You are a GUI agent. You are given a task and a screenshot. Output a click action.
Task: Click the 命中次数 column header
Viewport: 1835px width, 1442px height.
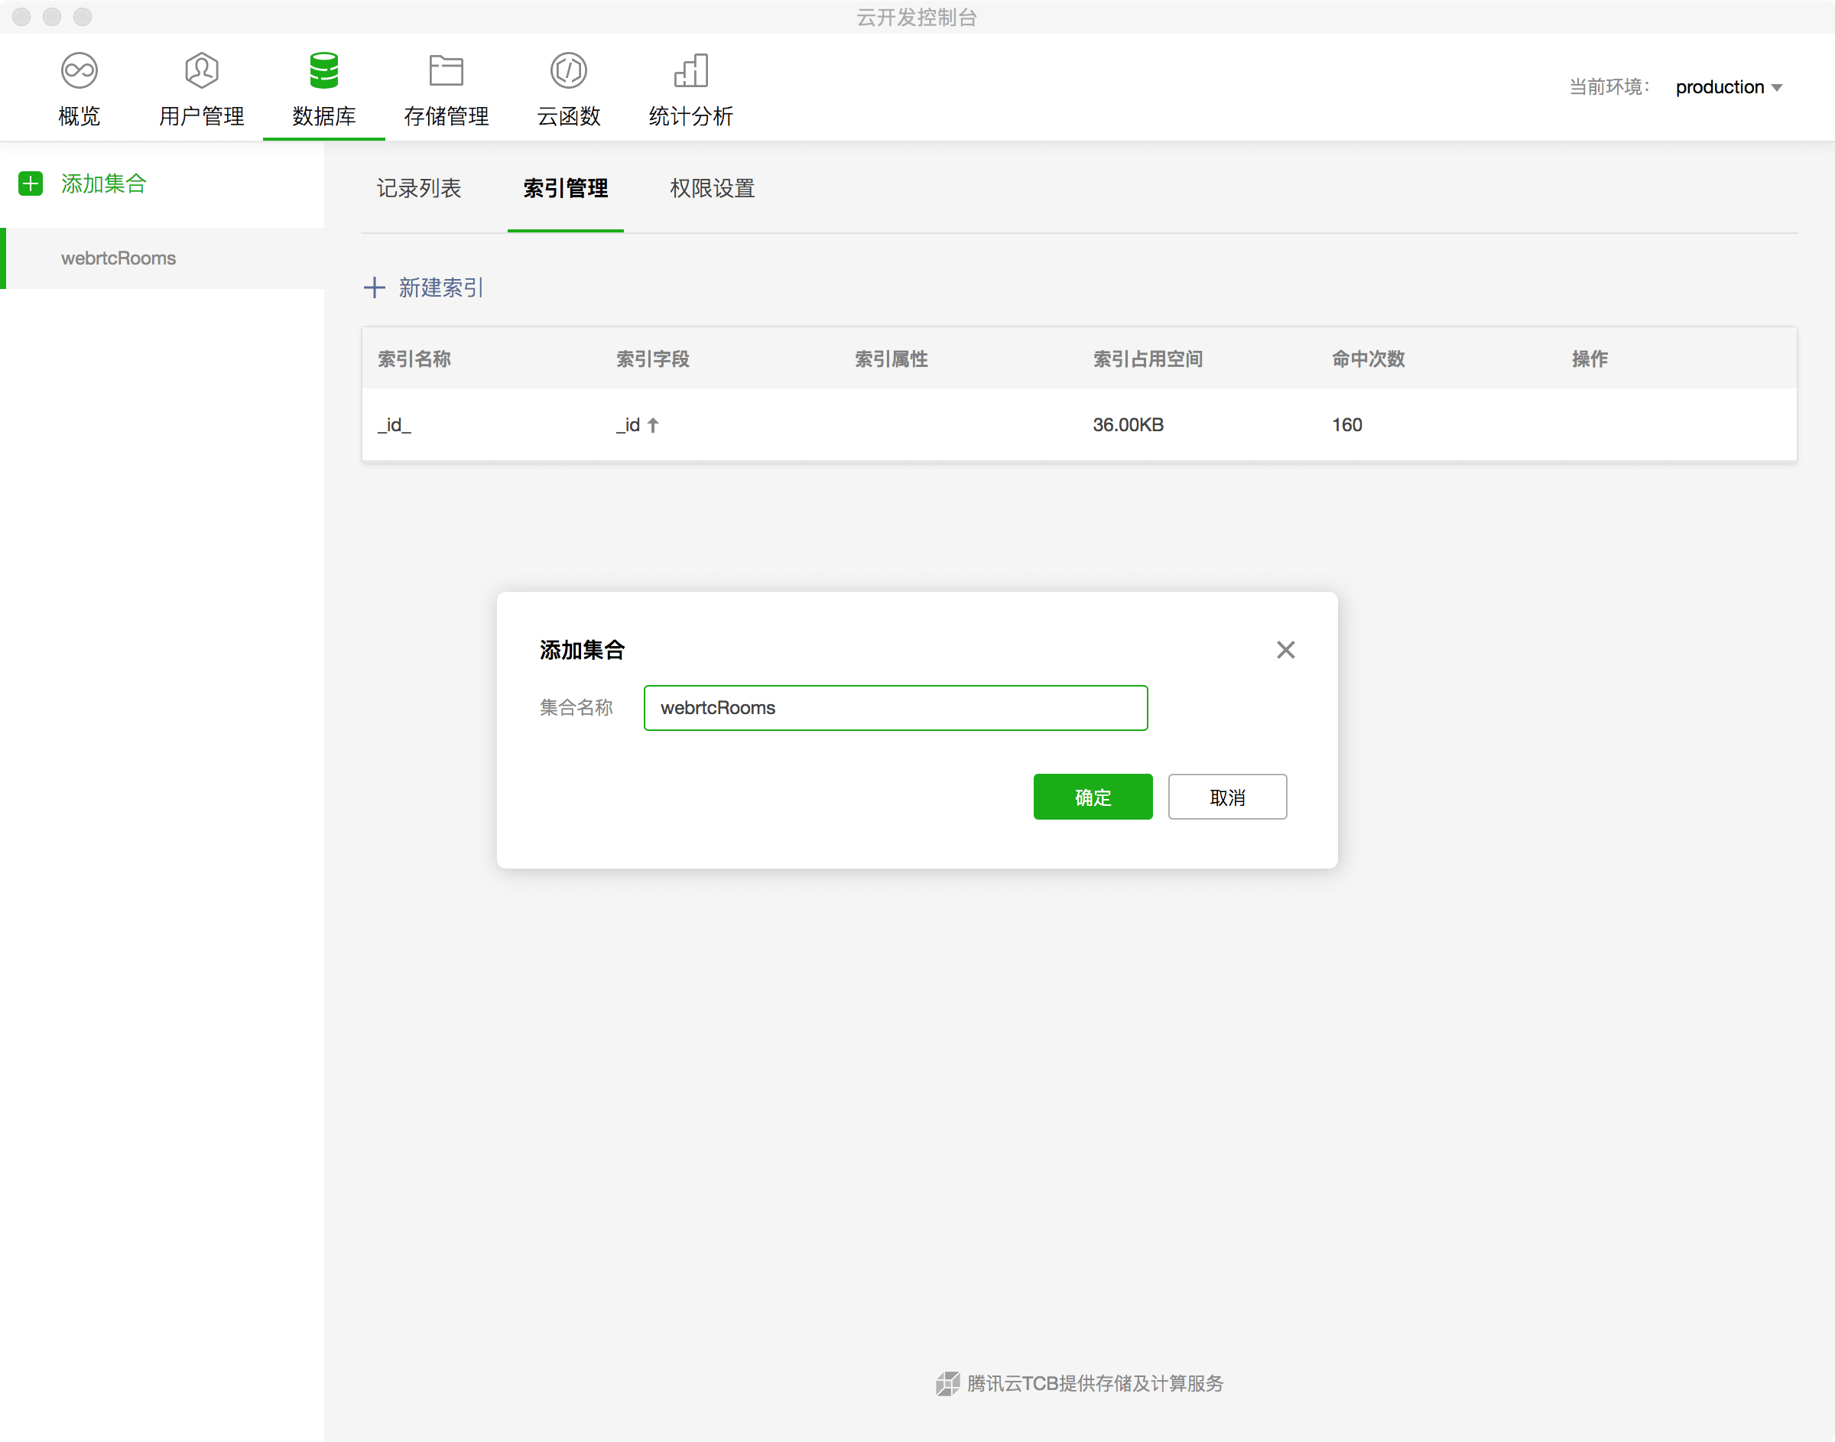[x=1369, y=359]
